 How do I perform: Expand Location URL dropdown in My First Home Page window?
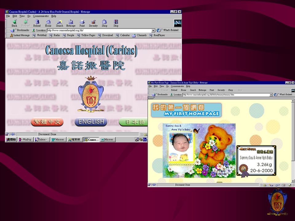271,95
